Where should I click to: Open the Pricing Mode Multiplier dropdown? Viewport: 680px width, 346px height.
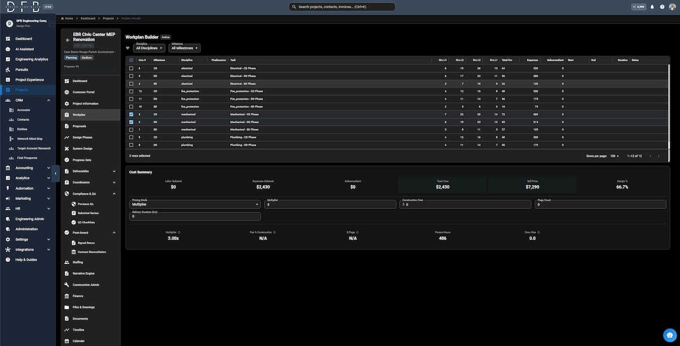195,204
